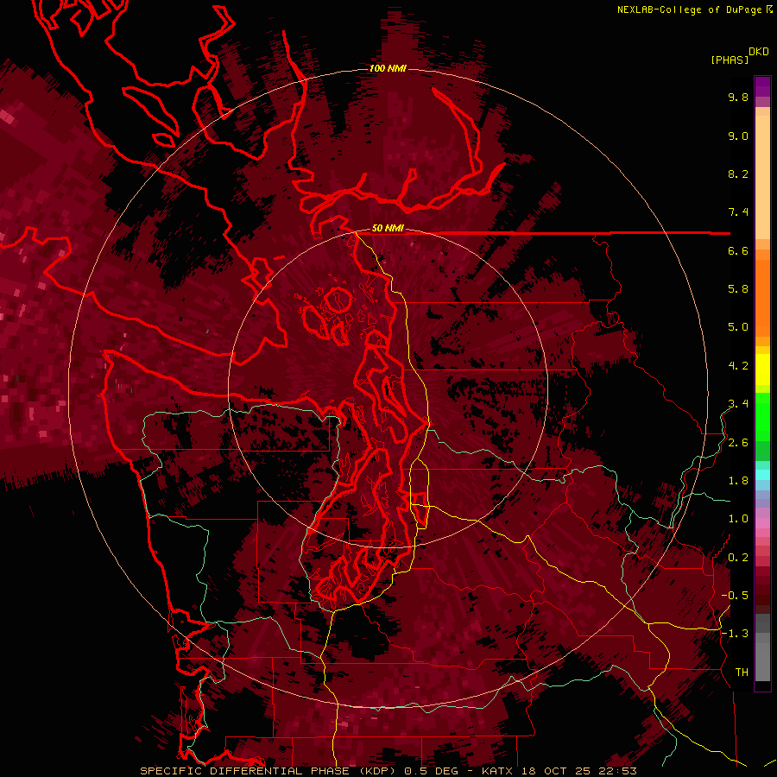The width and height of the screenshot is (777, 777).
Task: Click the 7.4 scale label
Action: (x=738, y=212)
